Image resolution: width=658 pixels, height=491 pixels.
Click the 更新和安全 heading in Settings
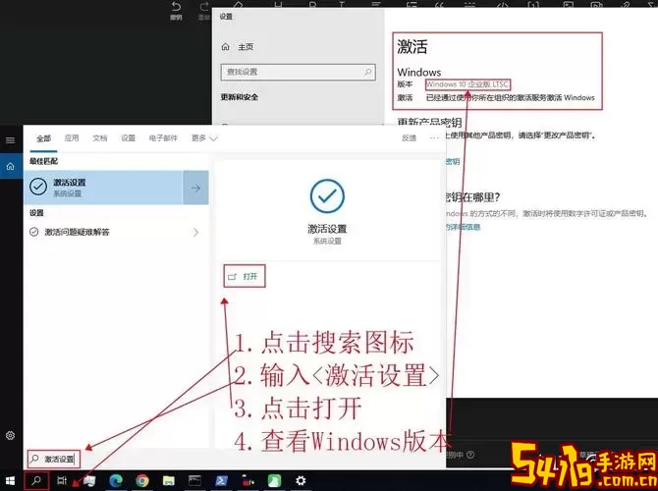[x=240, y=97]
